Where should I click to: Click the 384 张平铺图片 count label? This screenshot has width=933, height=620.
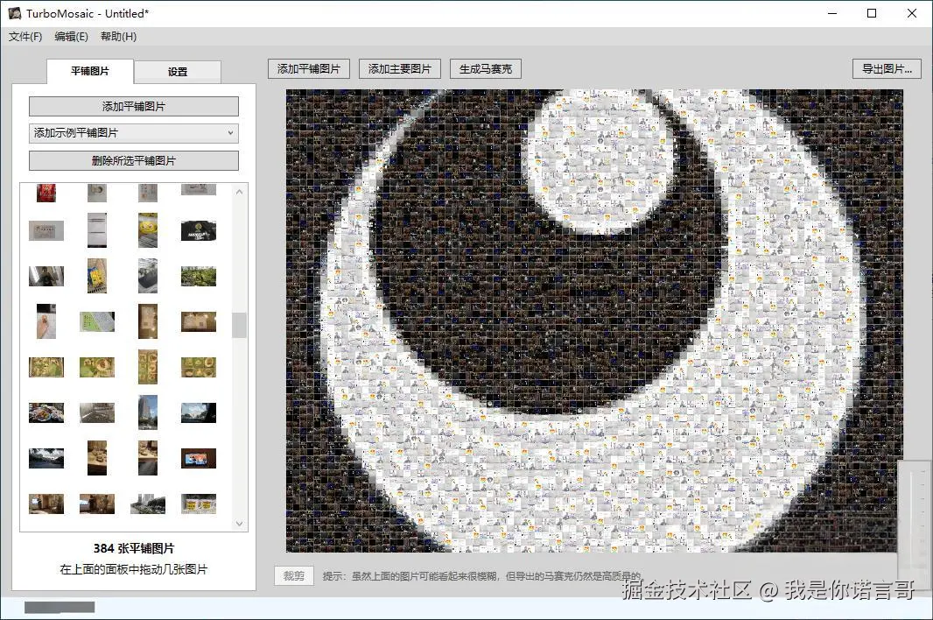pos(134,548)
